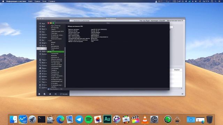Image resolution: width=223 pixels, height=125 pixels.
Task: Open the 'Информация о системе' app menu
Action: click(16, 1)
